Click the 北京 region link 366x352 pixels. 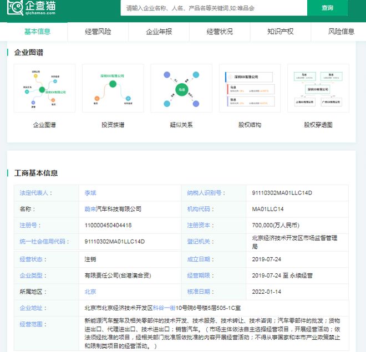(90, 292)
